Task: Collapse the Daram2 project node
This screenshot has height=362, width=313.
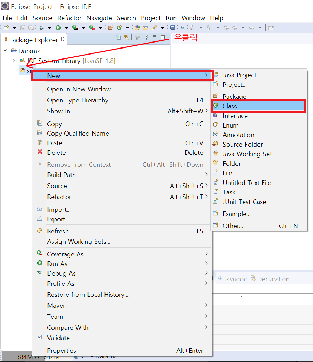Action: click(x=5, y=50)
